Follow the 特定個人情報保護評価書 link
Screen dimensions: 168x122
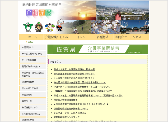click(66, 100)
